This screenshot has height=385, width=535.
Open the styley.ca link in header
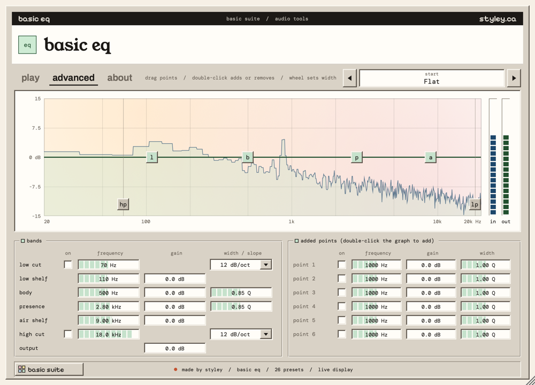(498, 19)
